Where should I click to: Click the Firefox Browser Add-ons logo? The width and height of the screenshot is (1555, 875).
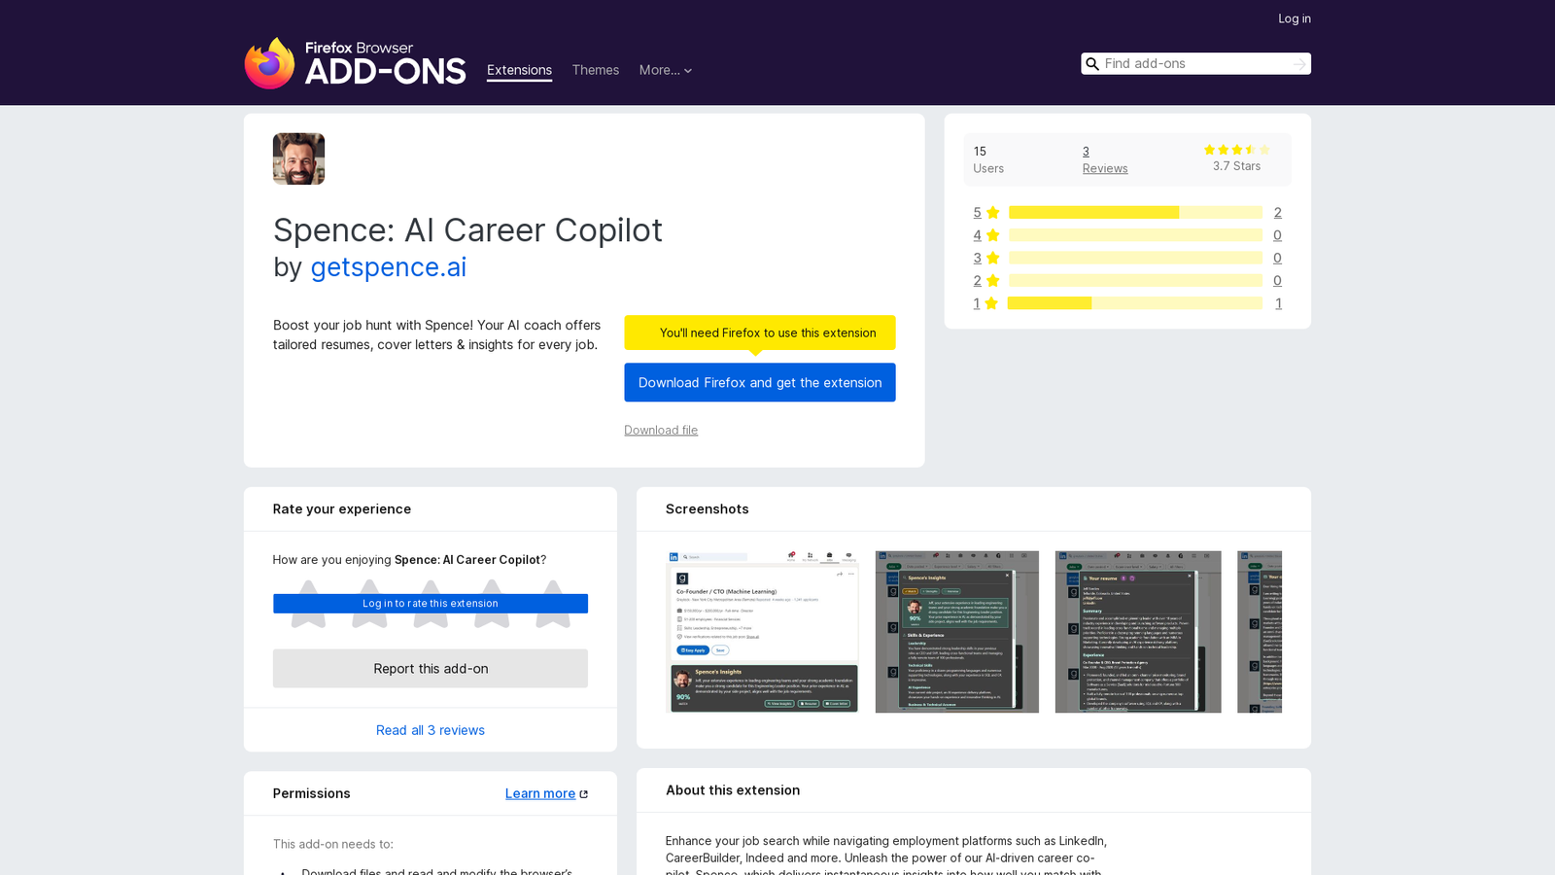pyautogui.click(x=355, y=63)
